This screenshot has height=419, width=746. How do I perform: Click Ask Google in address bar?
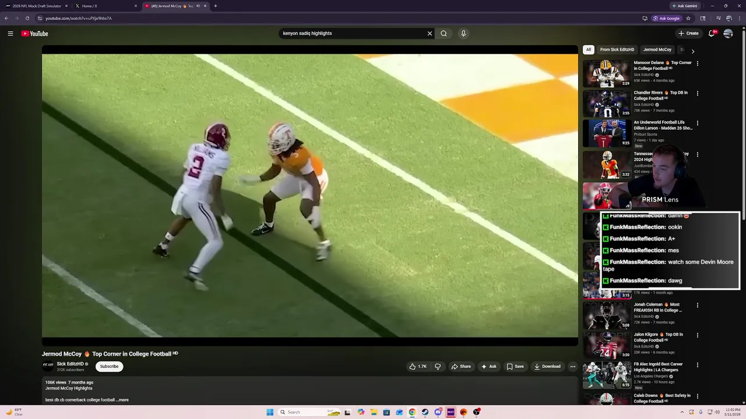coord(666,18)
